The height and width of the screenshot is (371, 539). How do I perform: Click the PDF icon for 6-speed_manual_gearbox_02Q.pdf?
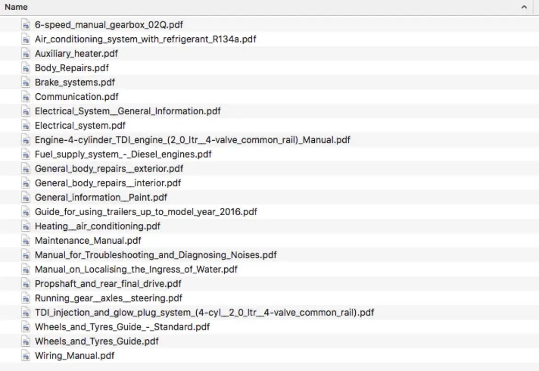pos(26,25)
